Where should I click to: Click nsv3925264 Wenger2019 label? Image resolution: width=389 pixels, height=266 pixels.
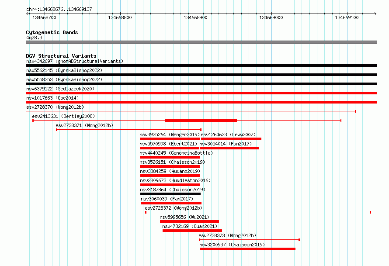click(170, 135)
